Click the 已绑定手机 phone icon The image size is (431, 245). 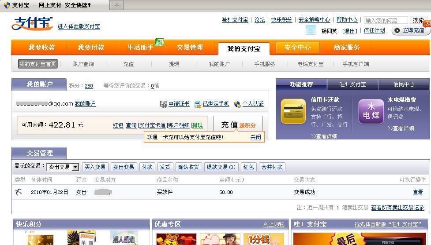tap(198, 104)
